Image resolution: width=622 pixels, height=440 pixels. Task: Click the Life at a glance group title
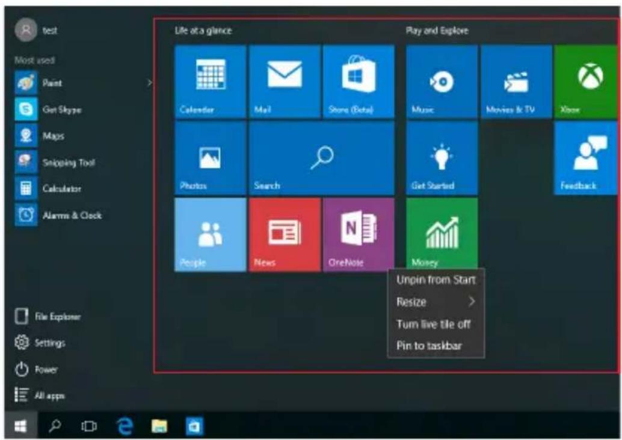[x=203, y=31]
